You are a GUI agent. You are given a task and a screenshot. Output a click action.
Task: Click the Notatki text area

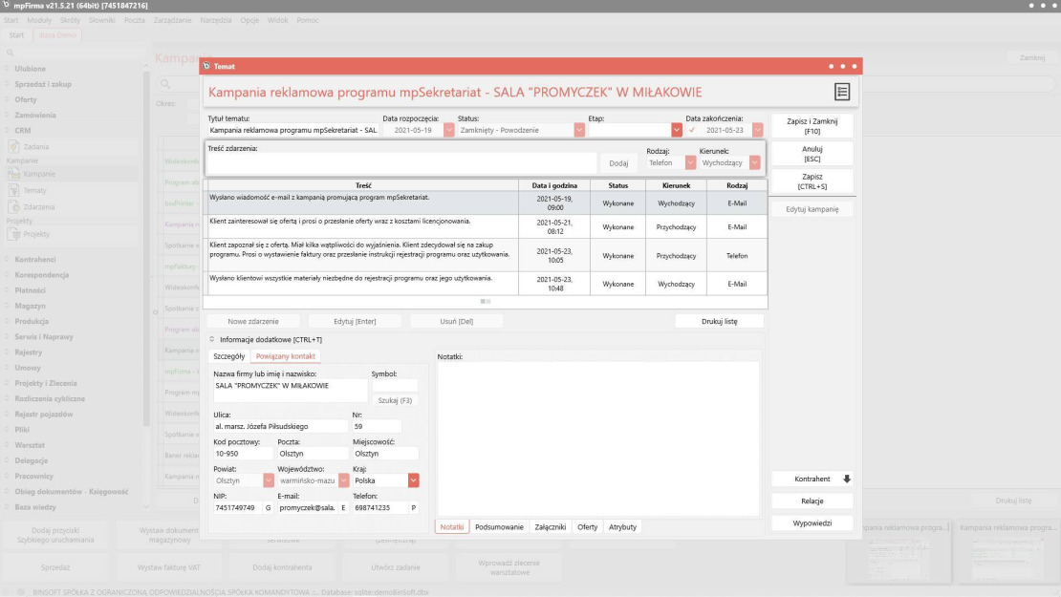tap(598, 438)
